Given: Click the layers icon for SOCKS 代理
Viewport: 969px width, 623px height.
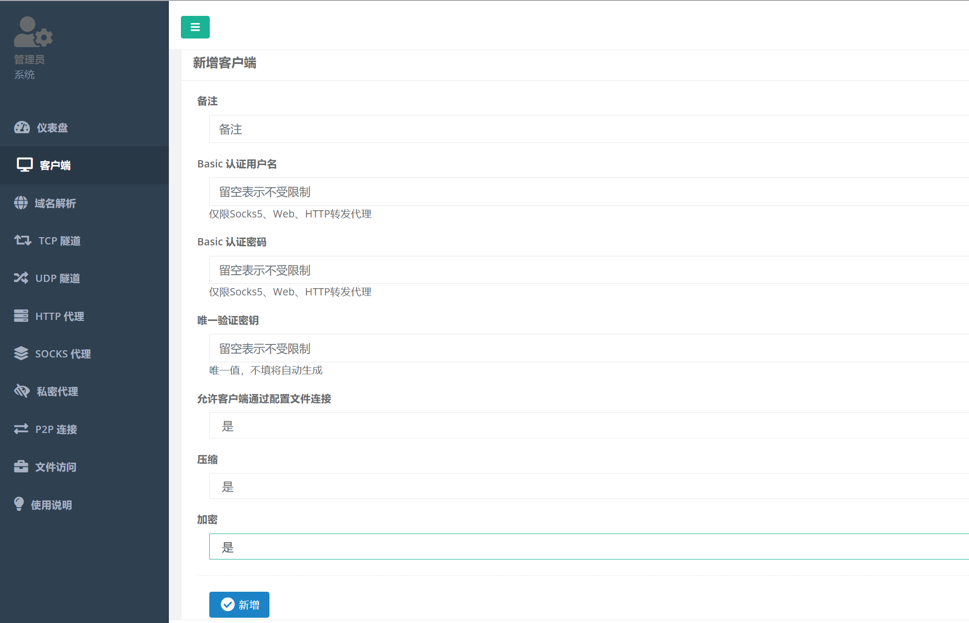Looking at the screenshot, I should tap(21, 354).
